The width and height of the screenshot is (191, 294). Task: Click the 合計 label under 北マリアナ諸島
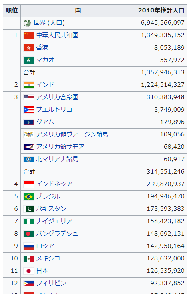(29, 172)
